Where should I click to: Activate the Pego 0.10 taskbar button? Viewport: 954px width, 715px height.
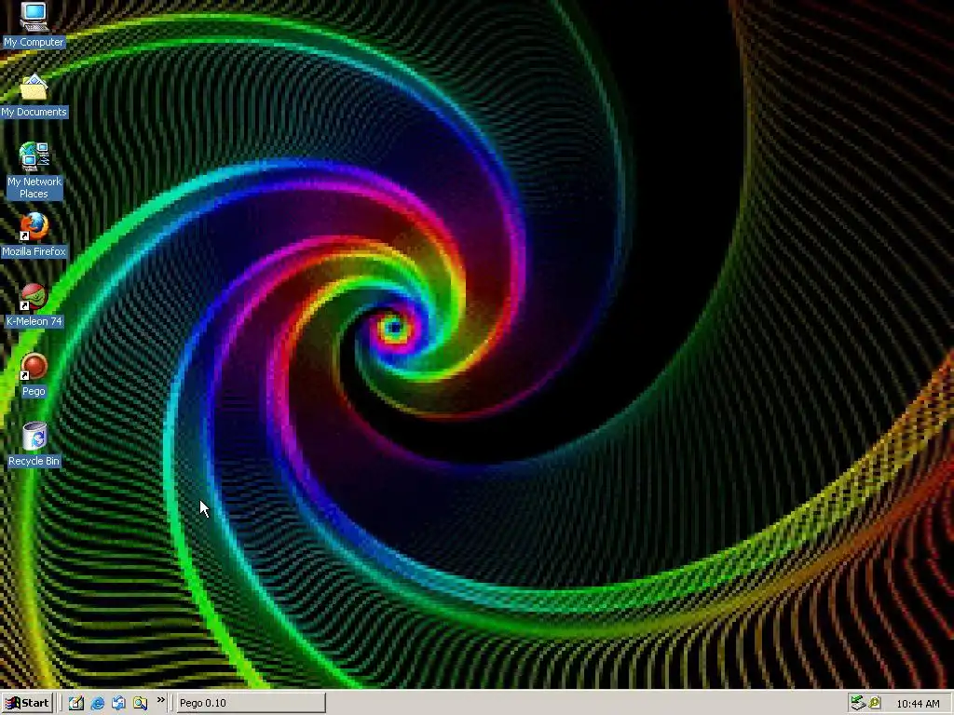pos(251,703)
